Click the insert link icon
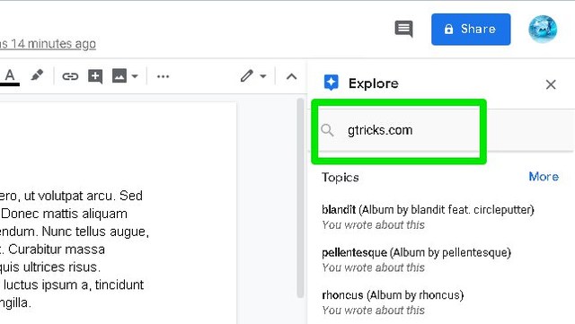This screenshot has height=324, width=575. pos(70,76)
